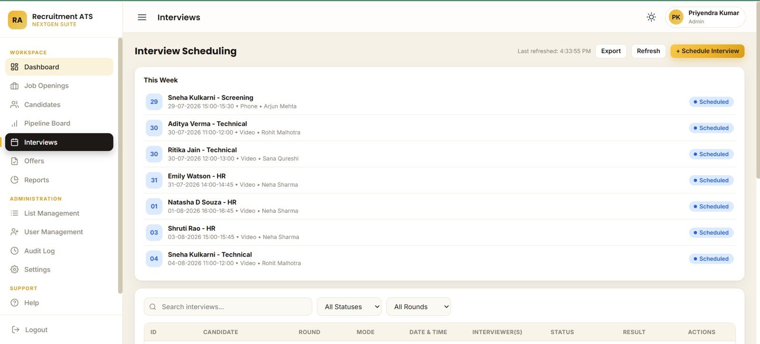Click date badge 31 for Emily Watson
This screenshot has height=344, width=760.
[154, 180]
